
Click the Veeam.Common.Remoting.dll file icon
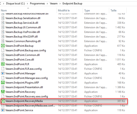click(x=3, y=41)
